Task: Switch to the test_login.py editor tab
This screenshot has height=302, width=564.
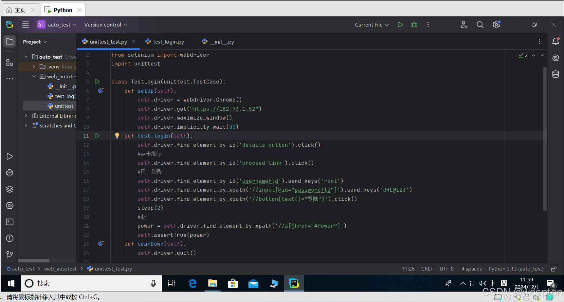Action: 168,42
